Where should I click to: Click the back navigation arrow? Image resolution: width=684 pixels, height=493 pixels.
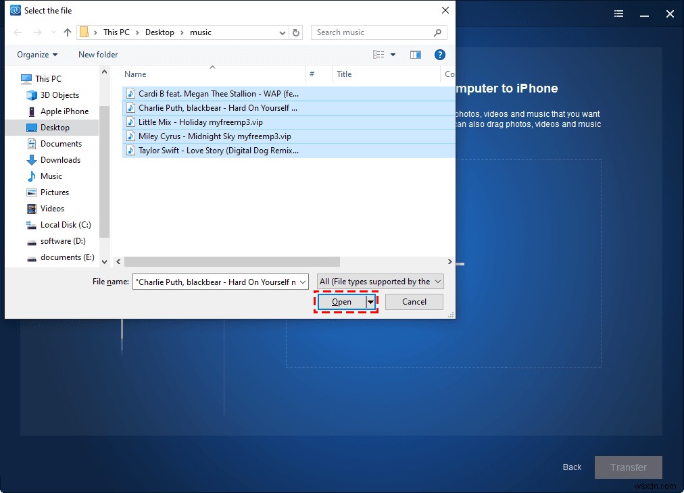pyautogui.click(x=18, y=32)
